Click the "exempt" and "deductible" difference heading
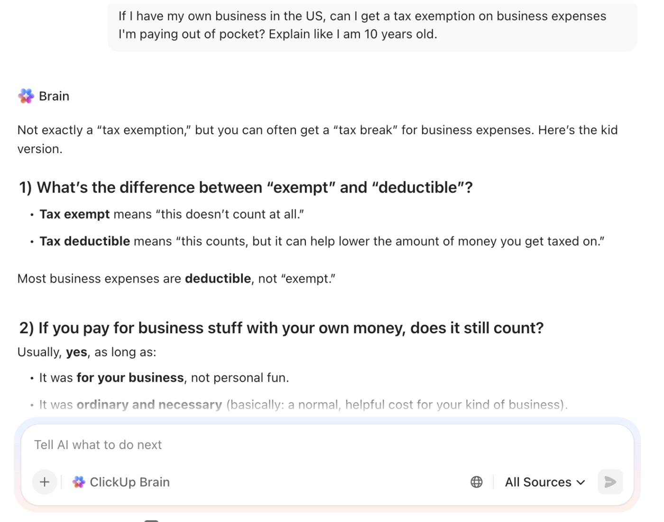The height and width of the screenshot is (522, 664). (246, 188)
